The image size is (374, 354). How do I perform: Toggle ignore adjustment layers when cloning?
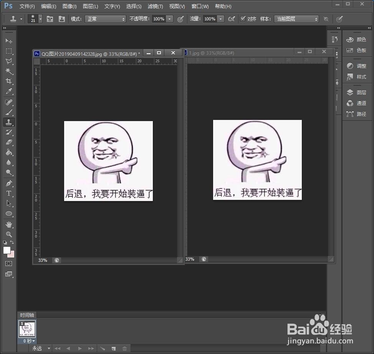click(x=326, y=19)
